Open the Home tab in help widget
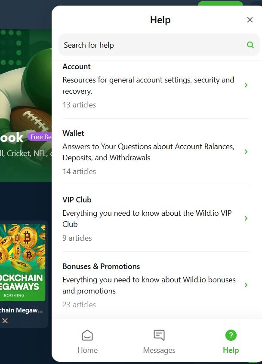The height and width of the screenshot is (364, 262). pyautogui.click(x=87, y=342)
